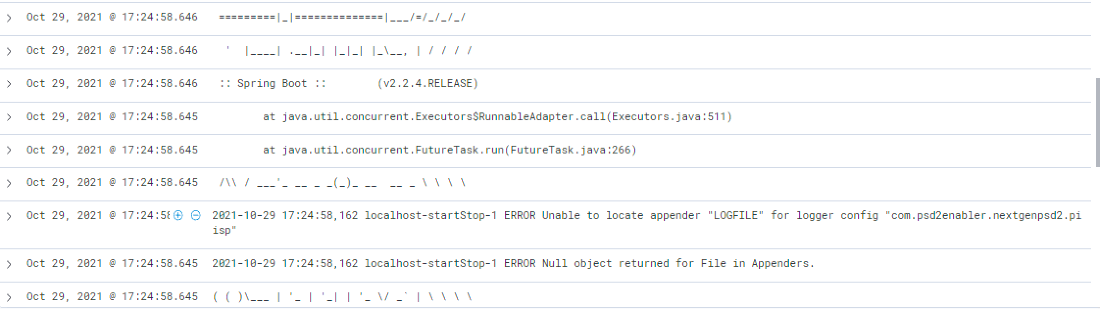Expand the Executors$RunnableAdapter.call stack trace row
This screenshot has height=309, width=1100.
(x=9, y=117)
